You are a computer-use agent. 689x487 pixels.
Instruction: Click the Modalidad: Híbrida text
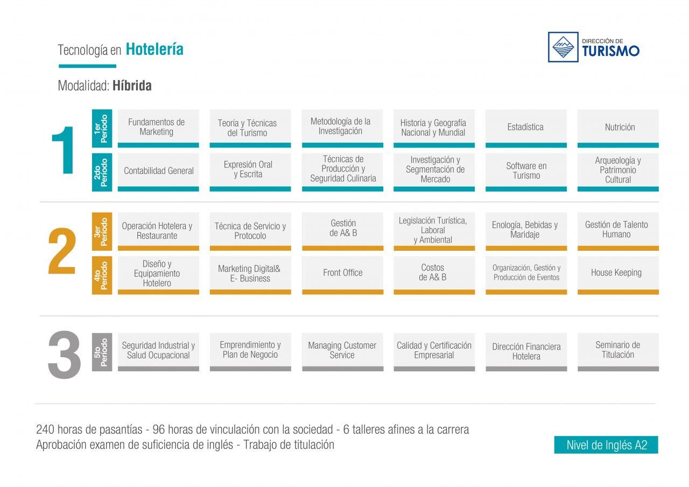tap(104, 86)
